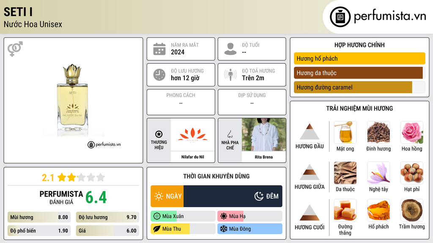This screenshot has width=433, height=243.
Task: Click the leaf icon for Mùa Thu
Action: coord(157,229)
